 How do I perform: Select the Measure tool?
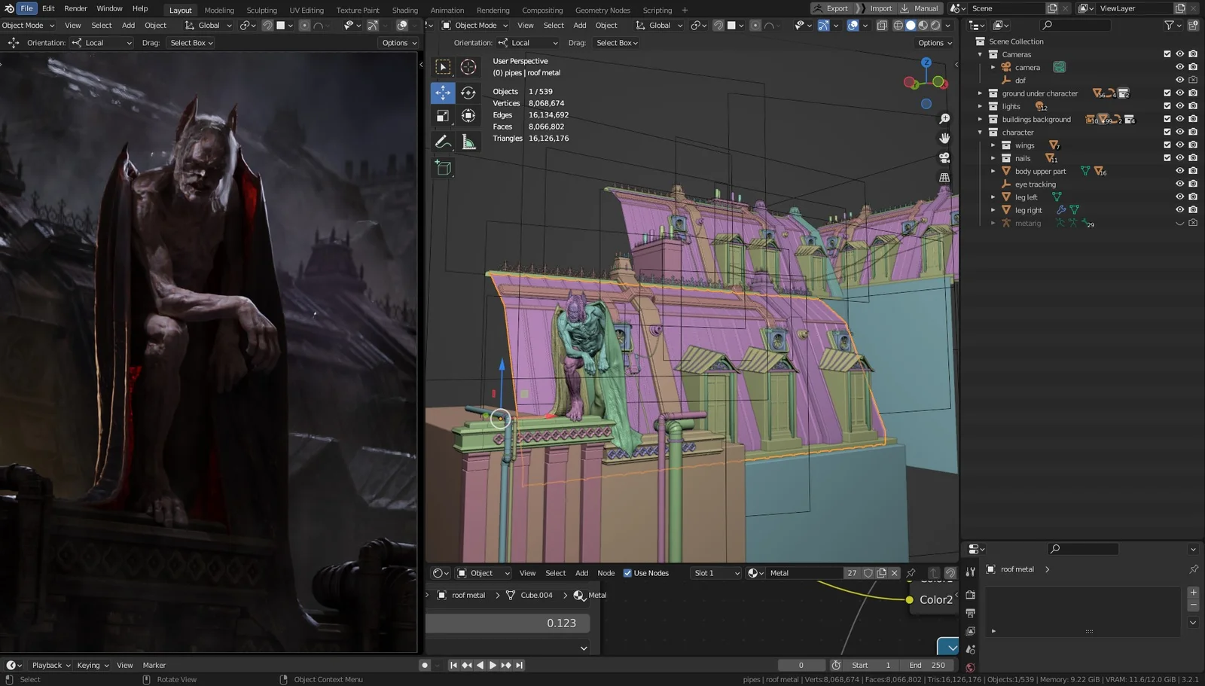click(x=468, y=141)
